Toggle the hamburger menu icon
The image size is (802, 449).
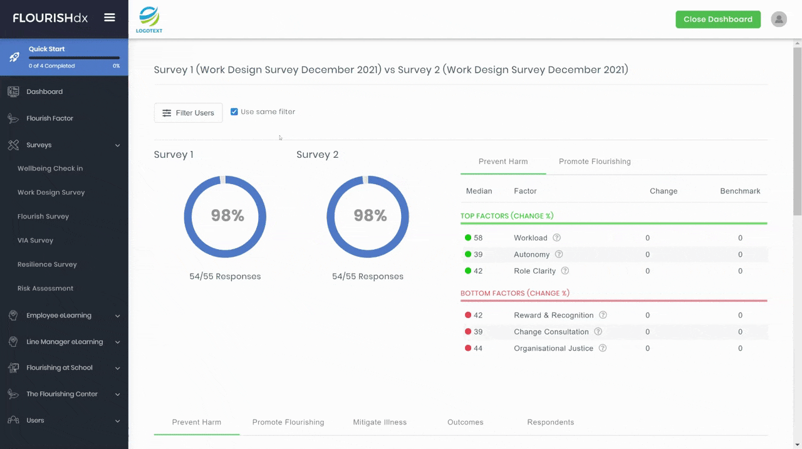point(110,18)
